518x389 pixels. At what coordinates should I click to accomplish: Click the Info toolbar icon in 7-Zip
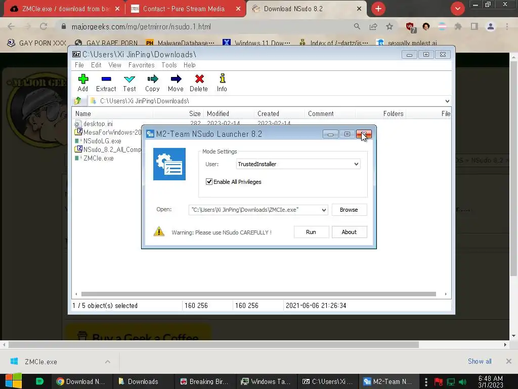point(222,79)
